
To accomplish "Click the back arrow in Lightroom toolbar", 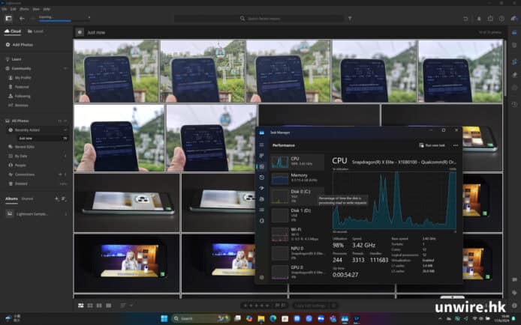I will tap(22, 18).
